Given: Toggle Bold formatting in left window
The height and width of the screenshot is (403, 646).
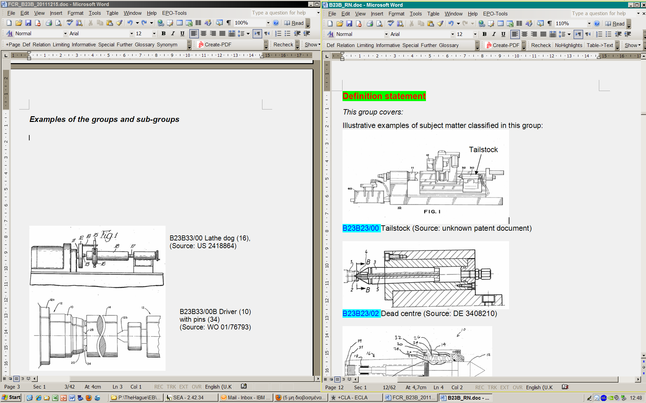Looking at the screenshot, I should pyautogui.click(x=164, y=34).
